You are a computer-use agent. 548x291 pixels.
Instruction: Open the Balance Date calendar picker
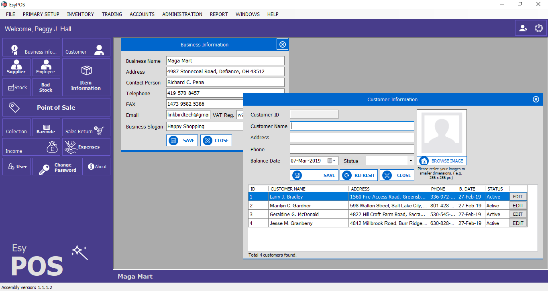pyautogui.click(x=332, y=161)
